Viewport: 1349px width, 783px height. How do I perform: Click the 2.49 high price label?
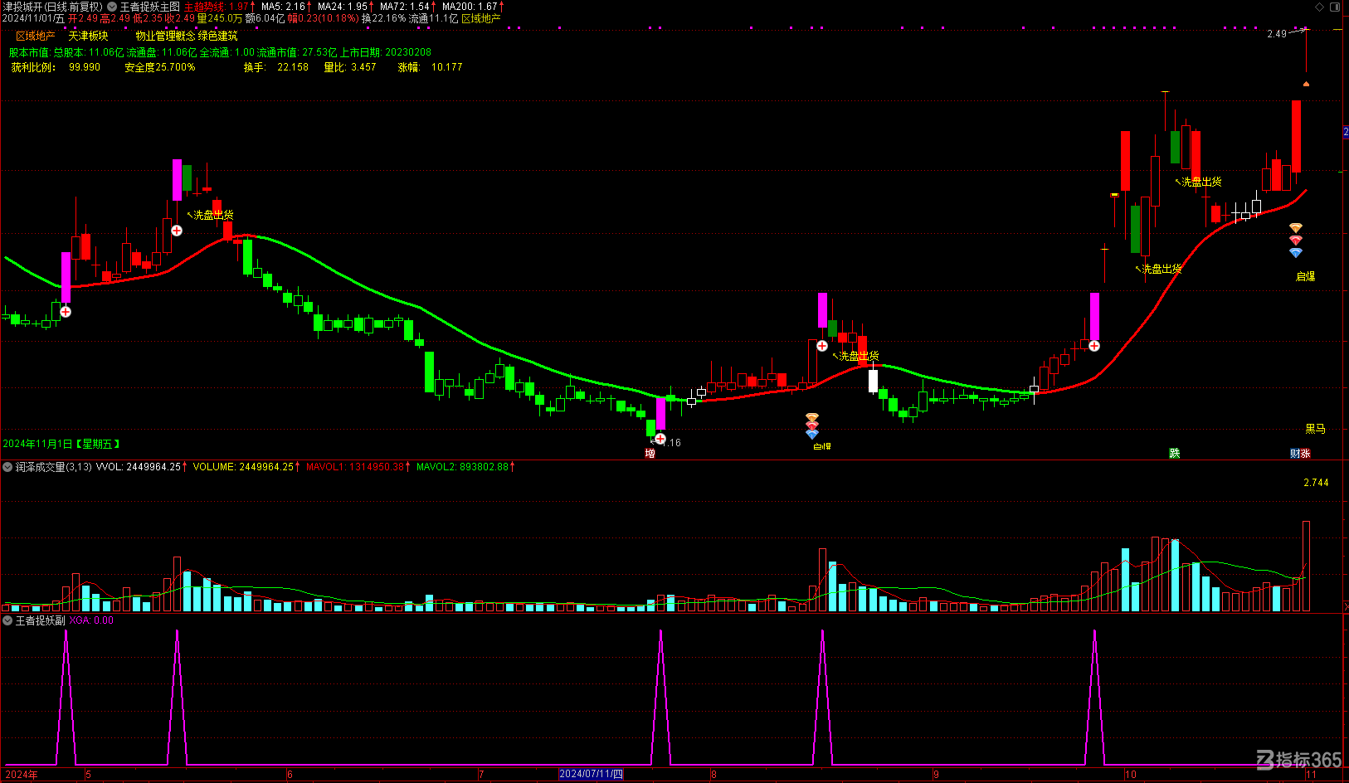[x=1277, y=34]
